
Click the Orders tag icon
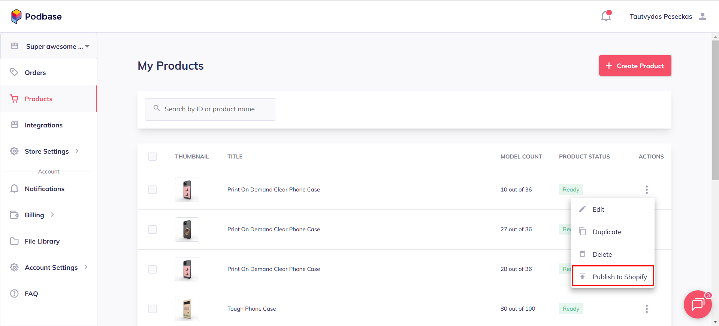click(x=14, y=72)
